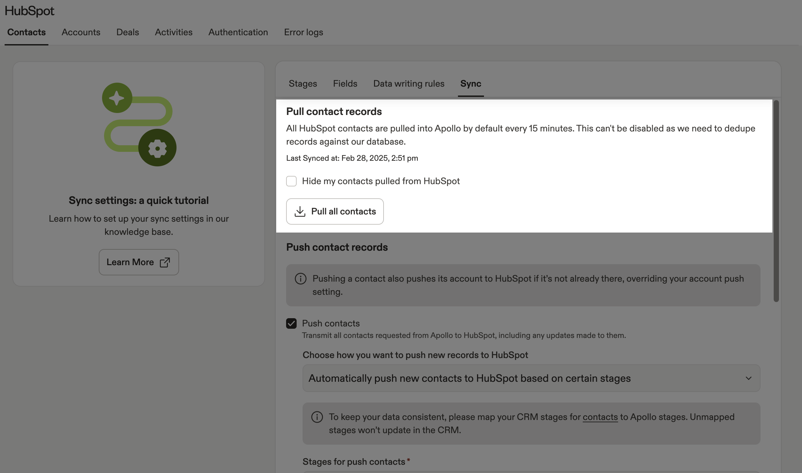Select the Fields tab
802x473 pixels.
[345, 84]
